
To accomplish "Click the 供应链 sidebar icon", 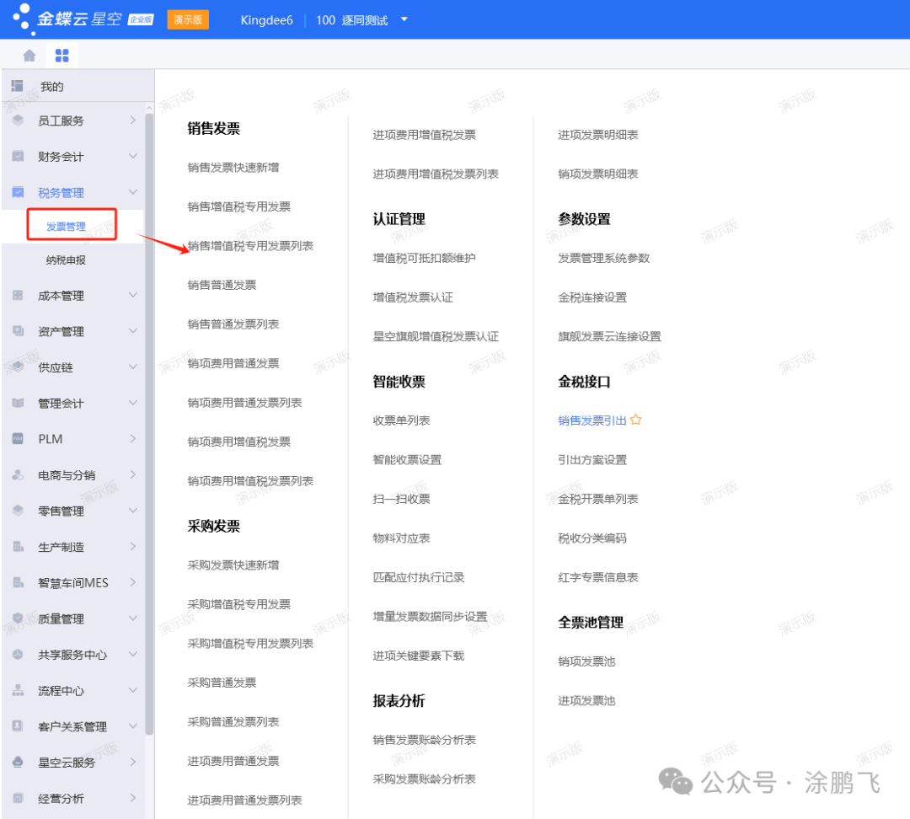I will click(x=18, y=367).
